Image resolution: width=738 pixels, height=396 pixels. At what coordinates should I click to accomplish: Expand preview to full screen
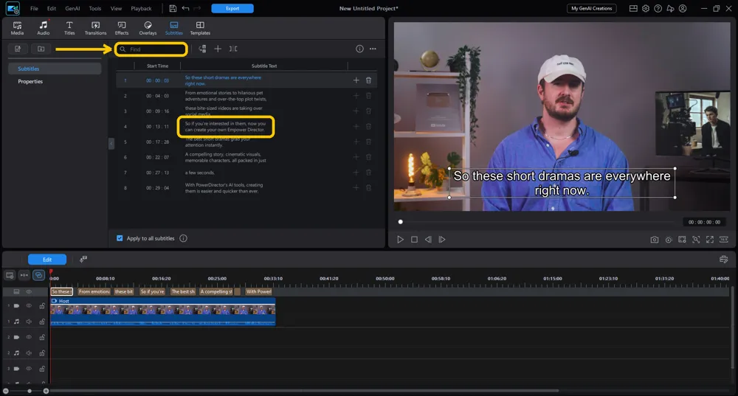[x=710, y=240]
